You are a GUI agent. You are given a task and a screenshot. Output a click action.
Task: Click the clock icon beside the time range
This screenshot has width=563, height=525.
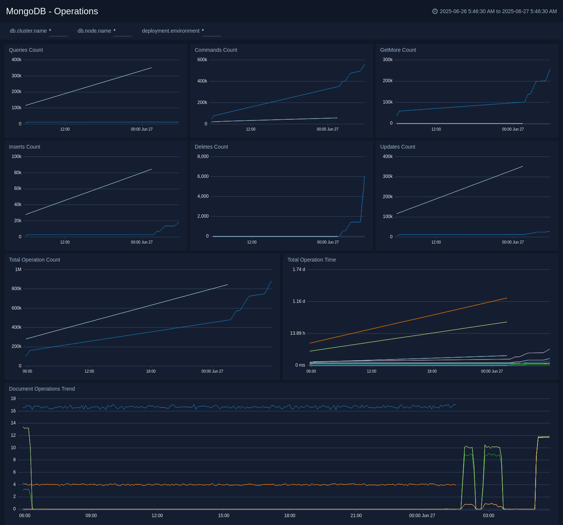[x=435, y=11]
